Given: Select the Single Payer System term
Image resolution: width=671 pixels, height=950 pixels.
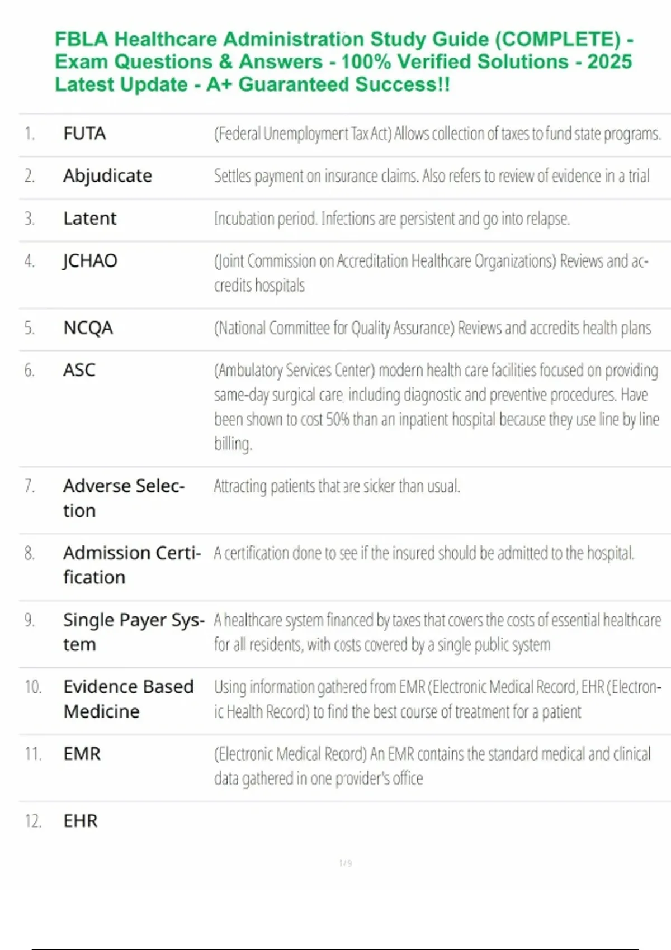Looking at the screenshot, I should pyautogui.click(x=134, y=632).
